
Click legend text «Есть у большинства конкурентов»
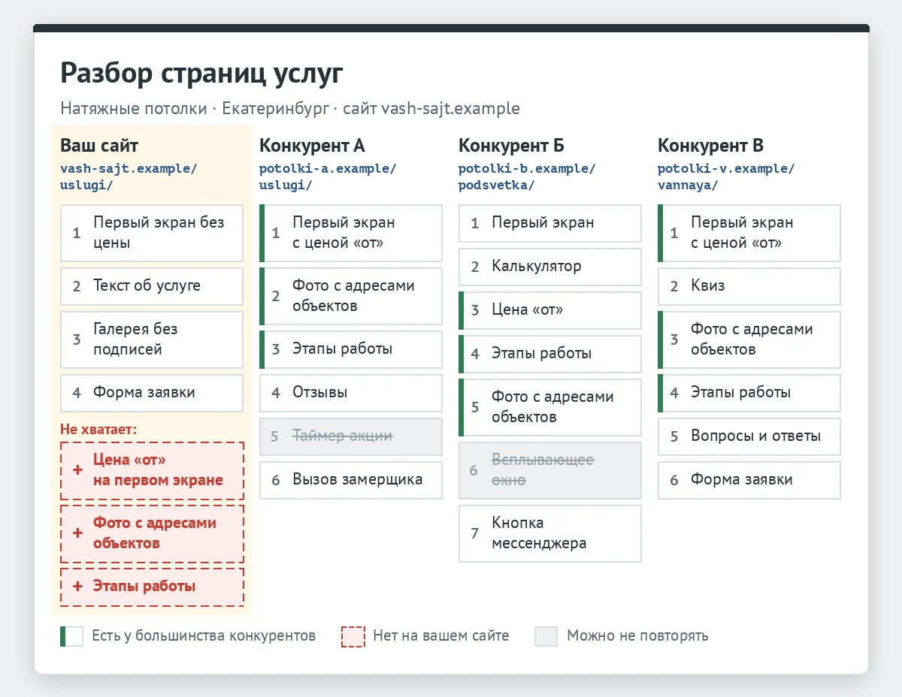click(x=204, y=636)
